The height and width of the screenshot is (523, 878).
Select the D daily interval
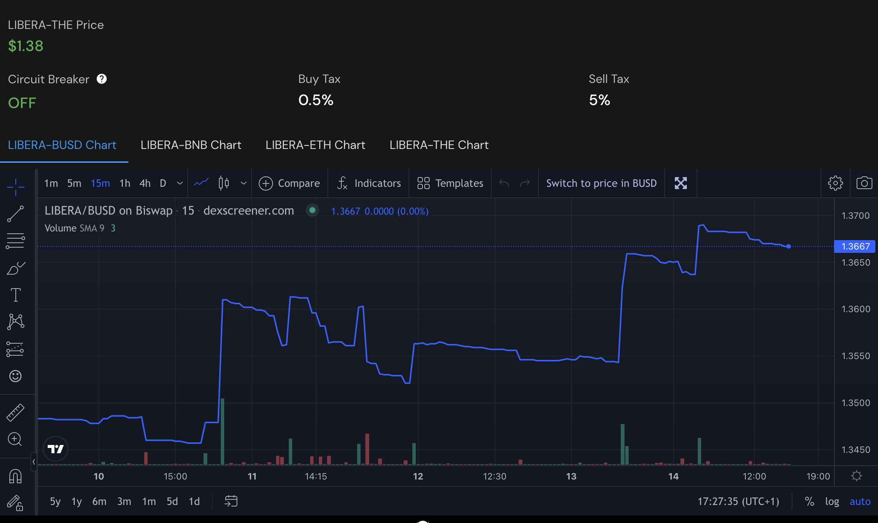pyautogui.click(x=163, y=183)
